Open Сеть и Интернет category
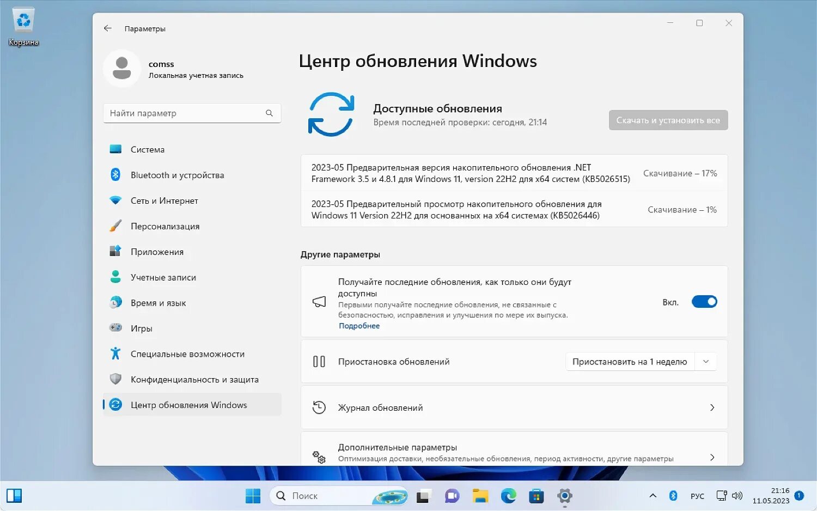 pos(192,200)
